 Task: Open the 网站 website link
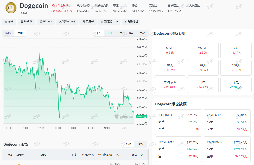pyautogui.click(x=9, y=22)
